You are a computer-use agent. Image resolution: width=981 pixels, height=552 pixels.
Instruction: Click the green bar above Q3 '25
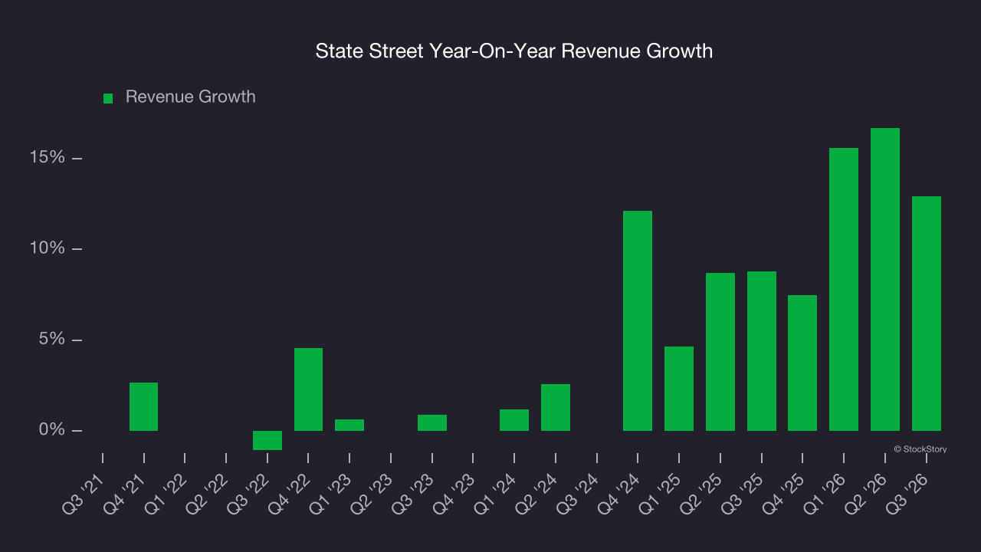click(762, 351)
